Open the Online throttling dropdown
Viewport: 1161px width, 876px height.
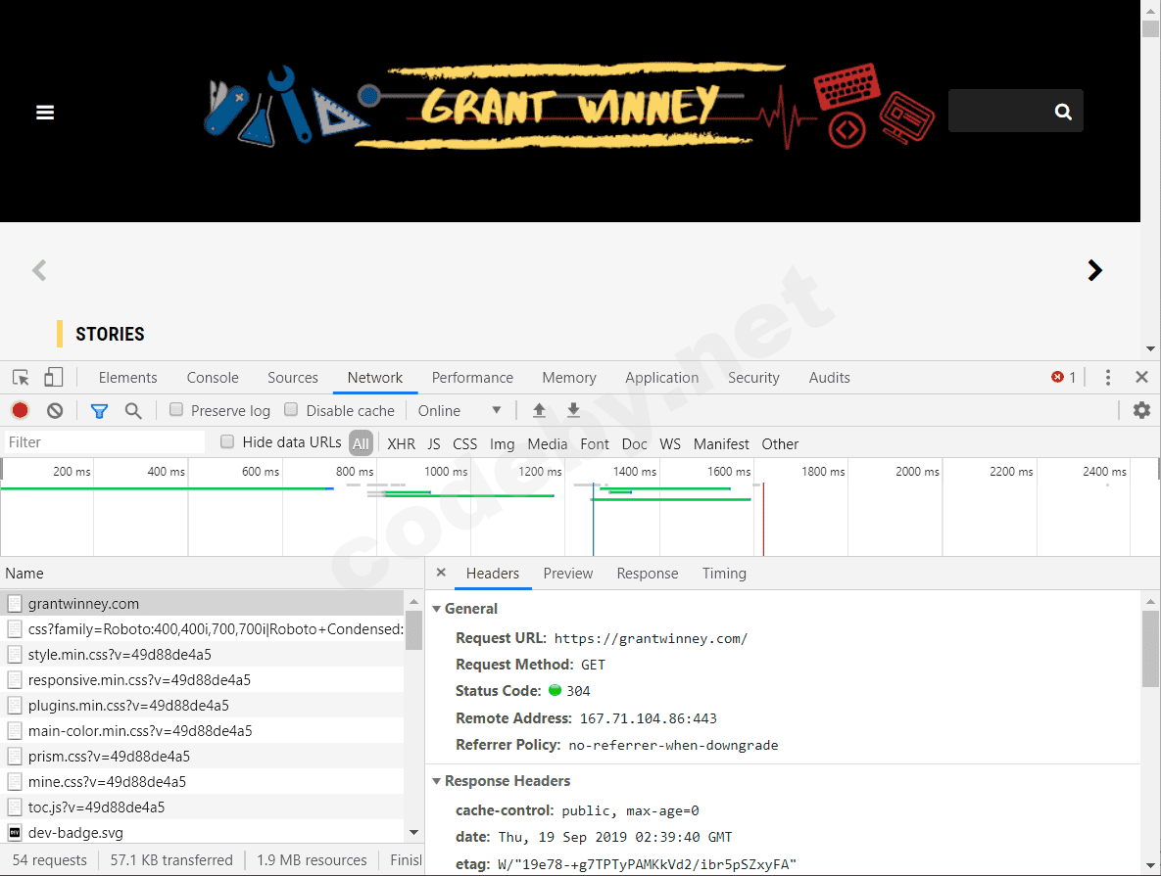pyautogui.click(x=460, y=411)
